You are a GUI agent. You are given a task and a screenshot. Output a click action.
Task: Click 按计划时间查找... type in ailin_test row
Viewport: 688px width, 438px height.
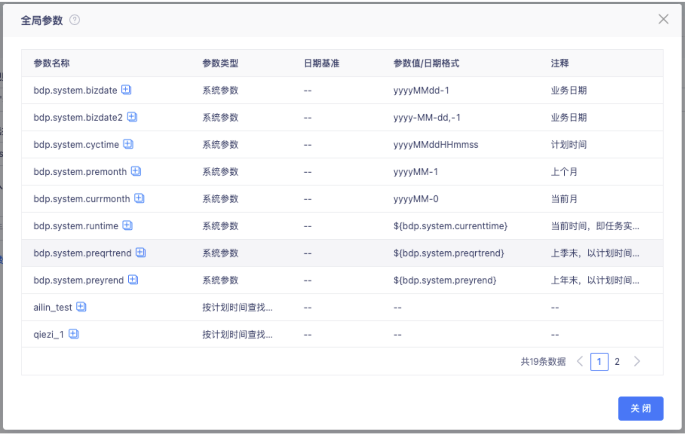[237, 308]
